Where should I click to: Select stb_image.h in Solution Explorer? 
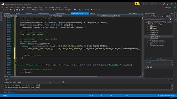156,37
